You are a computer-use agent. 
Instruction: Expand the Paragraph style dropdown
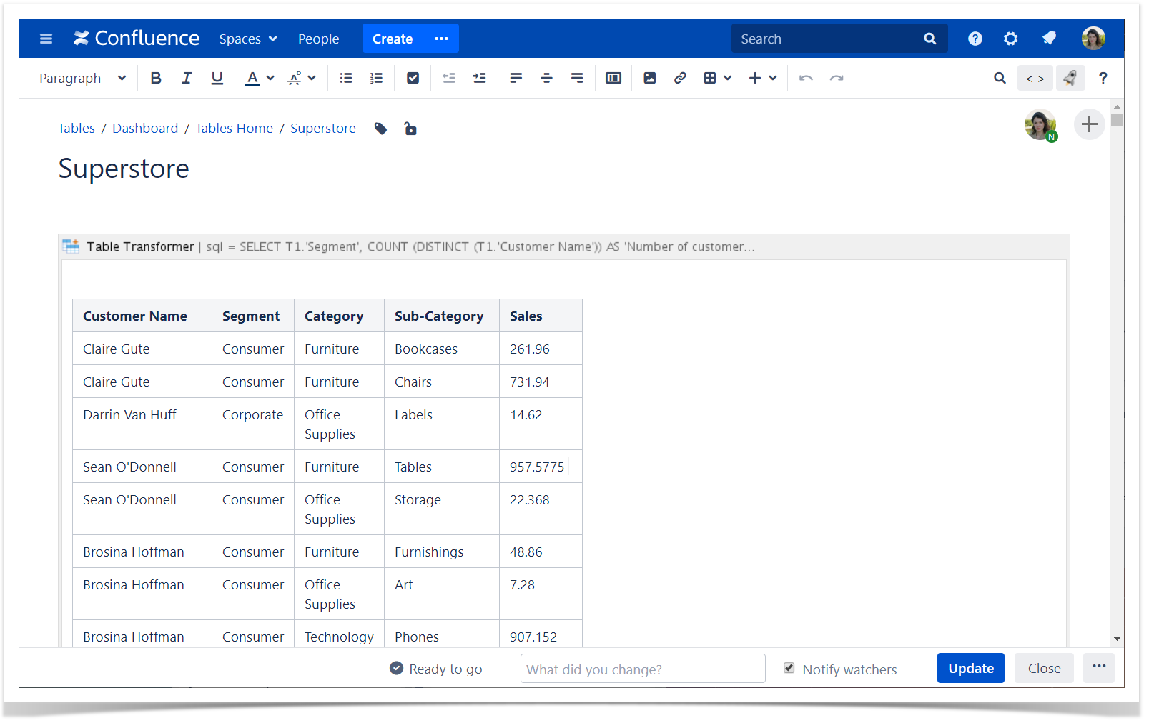(x=82, y=78)
